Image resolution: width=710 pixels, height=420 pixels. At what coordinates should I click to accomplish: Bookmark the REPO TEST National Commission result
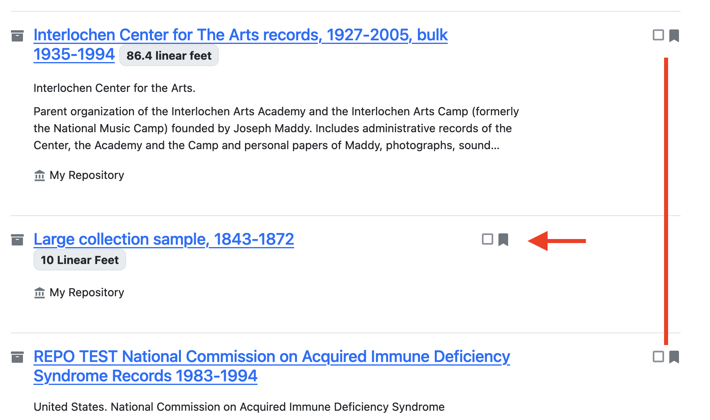675,357
